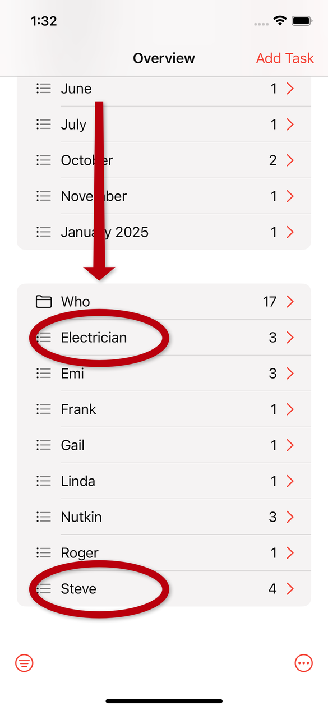The width and height of the screenshot is (328, 710).
Task: Click the list icon beside Frank
Action: tap(44, 409)
